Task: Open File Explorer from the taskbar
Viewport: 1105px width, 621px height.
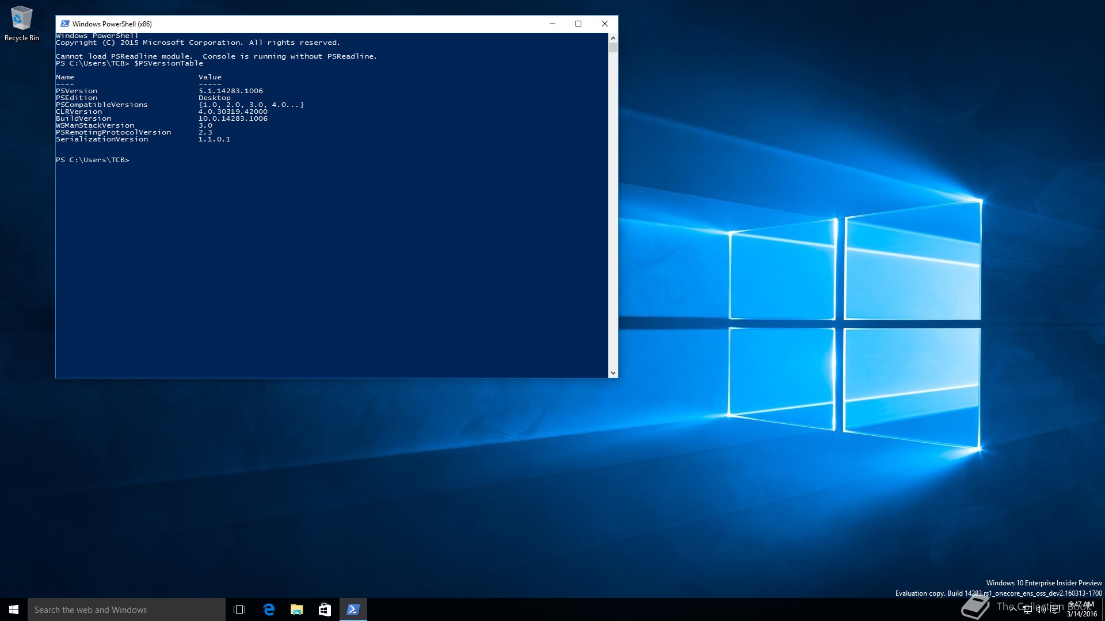Action: 297,609
